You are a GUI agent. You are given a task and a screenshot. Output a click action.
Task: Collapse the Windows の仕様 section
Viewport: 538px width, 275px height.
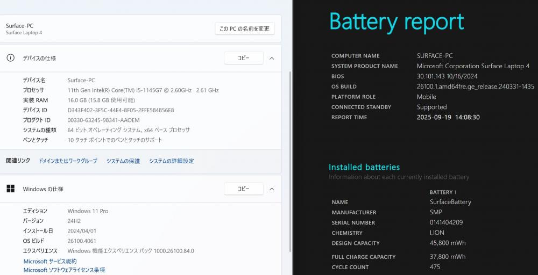click(272, 189)
